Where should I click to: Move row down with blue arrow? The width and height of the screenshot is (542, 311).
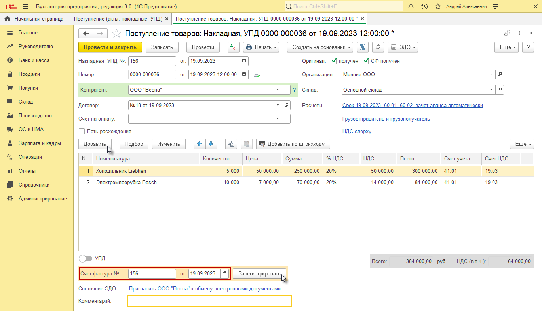tap(211, 144)
